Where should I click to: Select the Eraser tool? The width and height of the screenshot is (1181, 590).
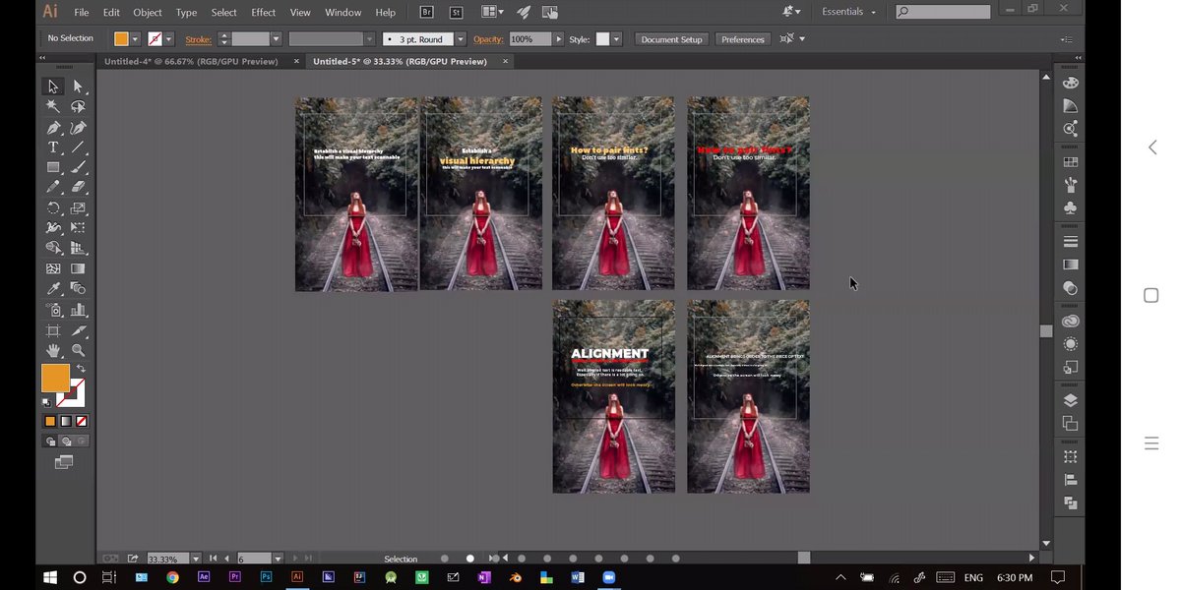point(78,187)
